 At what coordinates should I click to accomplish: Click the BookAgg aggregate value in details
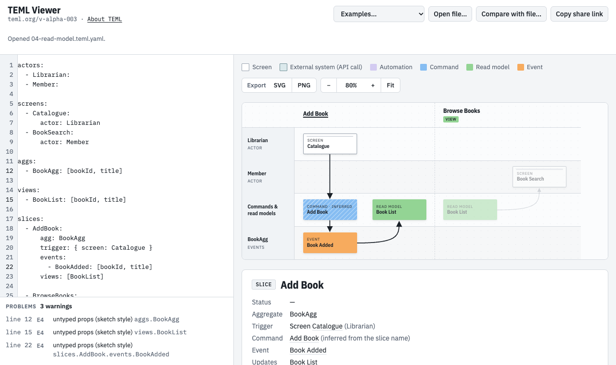[303, 314]
